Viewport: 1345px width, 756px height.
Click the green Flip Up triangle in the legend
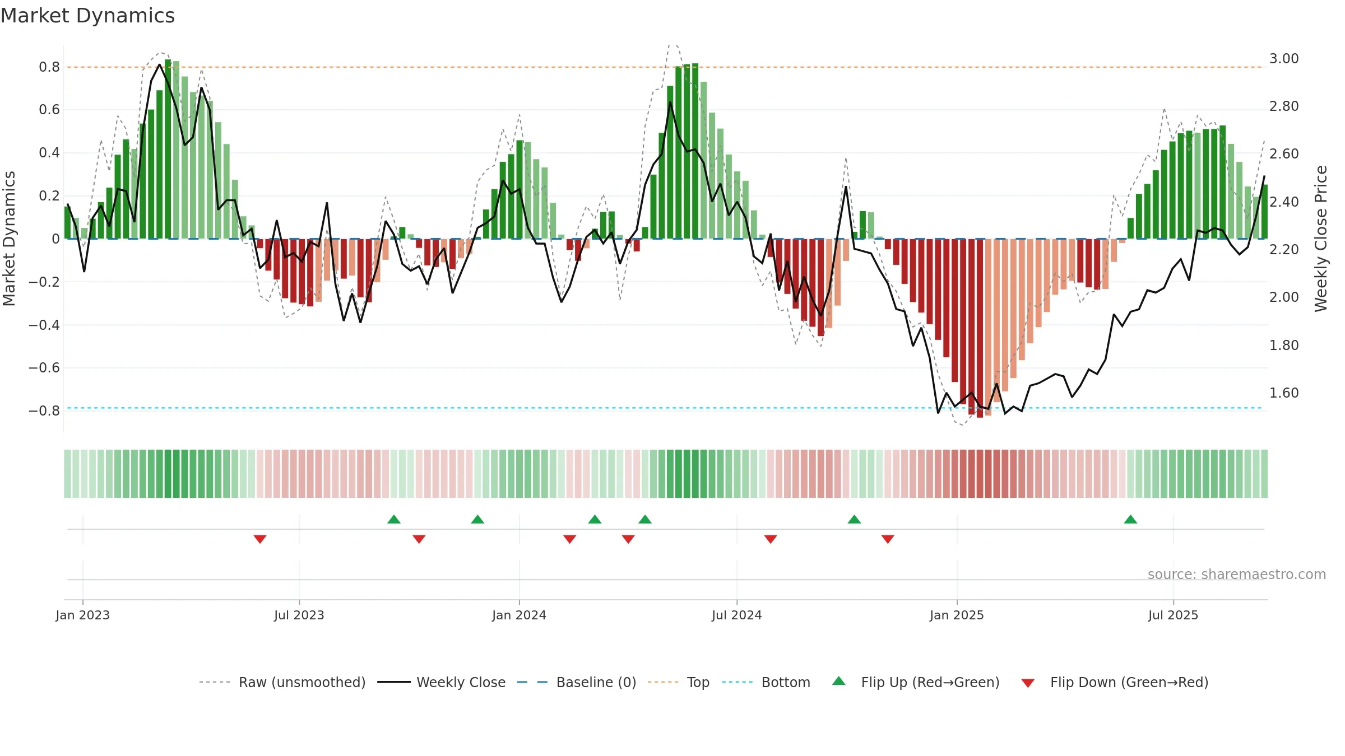839,681
